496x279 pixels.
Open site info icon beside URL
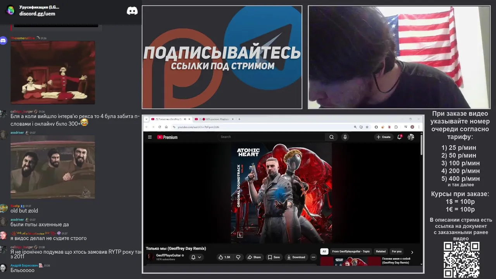click(x=174, y=127)
